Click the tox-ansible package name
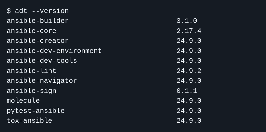Screen dimensions: 266x132 tap(29, 121)
